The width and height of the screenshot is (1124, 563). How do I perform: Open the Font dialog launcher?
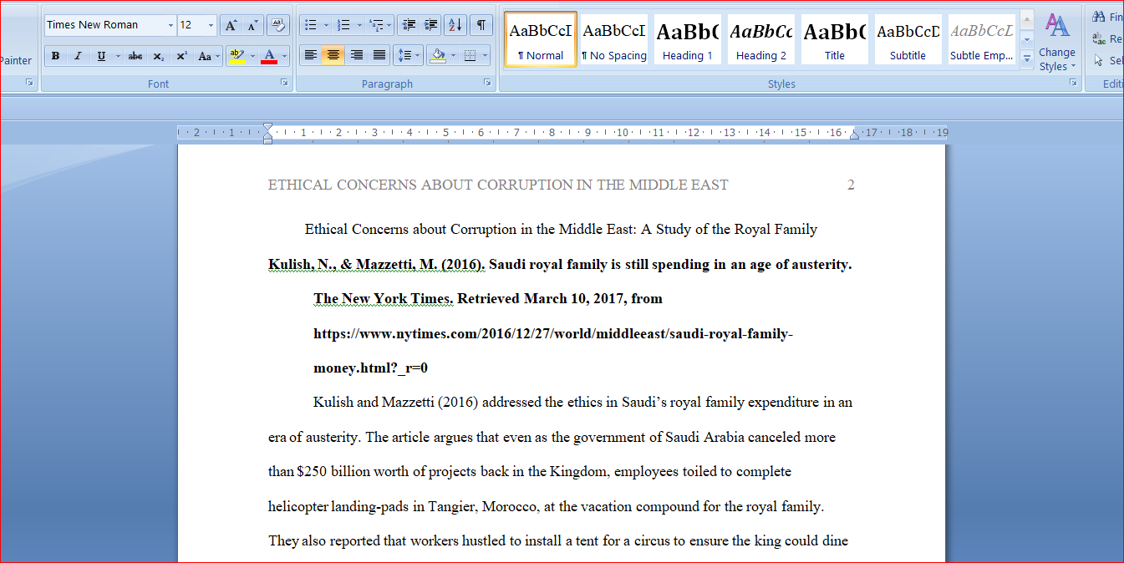284,83
